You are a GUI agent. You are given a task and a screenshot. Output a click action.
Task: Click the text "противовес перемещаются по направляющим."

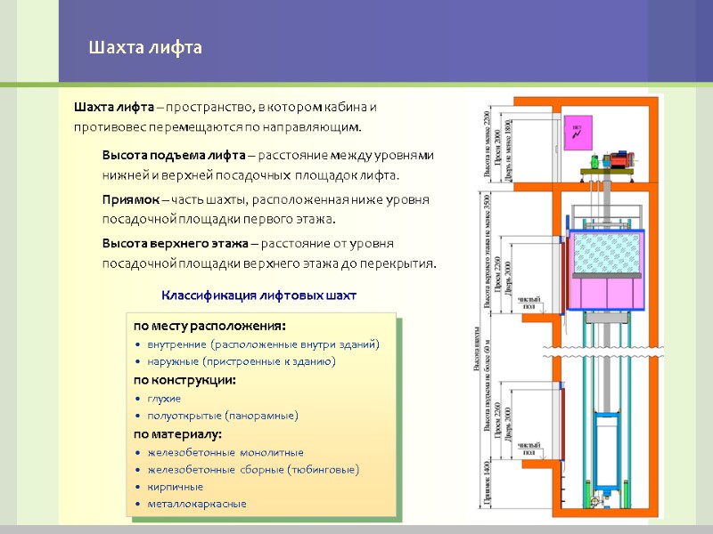click(217, 127)
